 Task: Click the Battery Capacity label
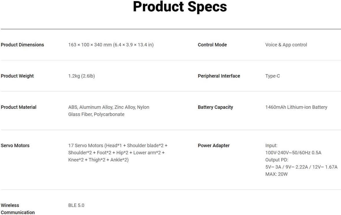click(215, 107)
